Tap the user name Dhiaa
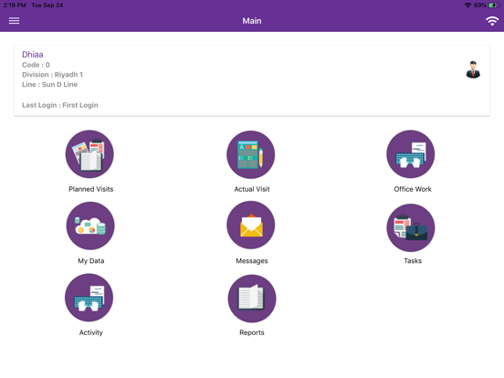Viewport: 504px width, 378px height. (33, 54)
